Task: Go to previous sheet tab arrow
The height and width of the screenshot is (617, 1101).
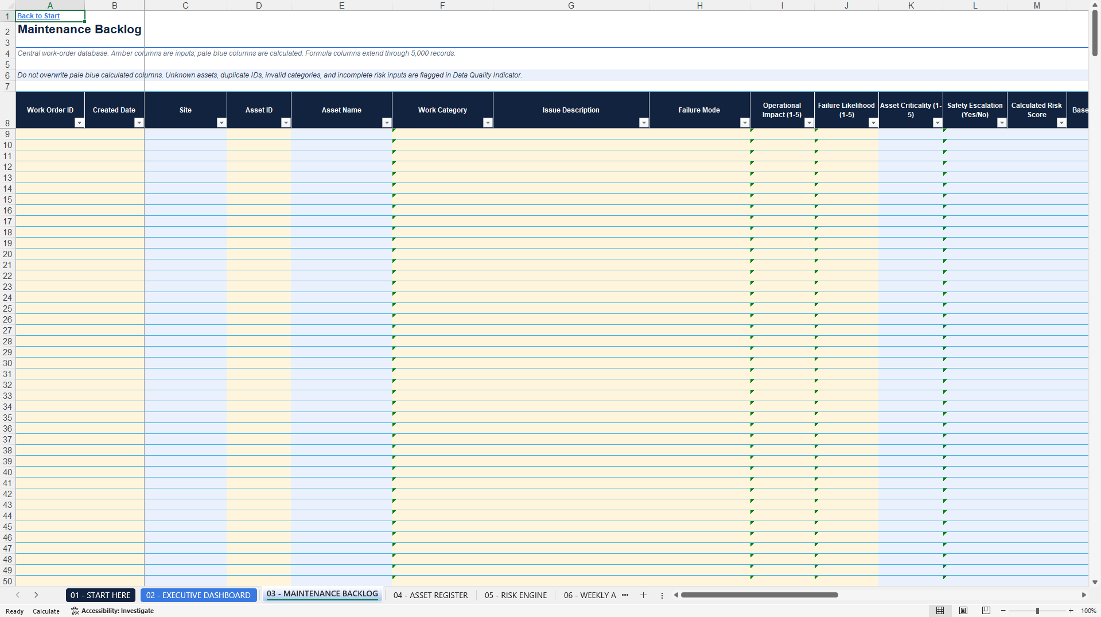Action: [18, 595]
